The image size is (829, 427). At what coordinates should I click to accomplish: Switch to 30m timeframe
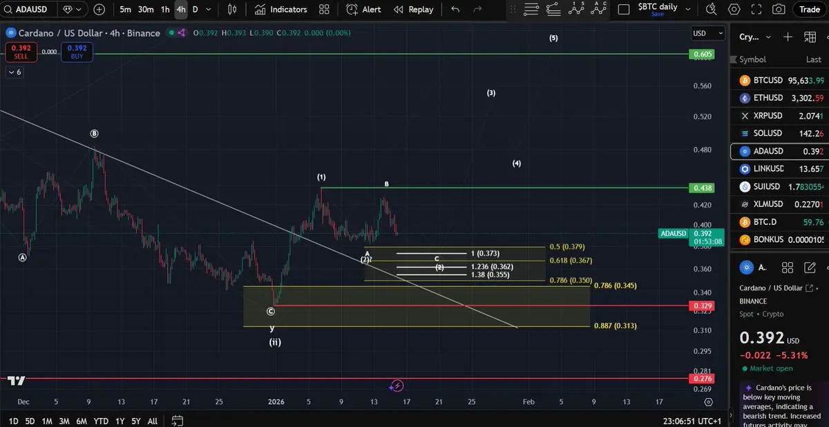pyautogui.click(x=145, y=10)
